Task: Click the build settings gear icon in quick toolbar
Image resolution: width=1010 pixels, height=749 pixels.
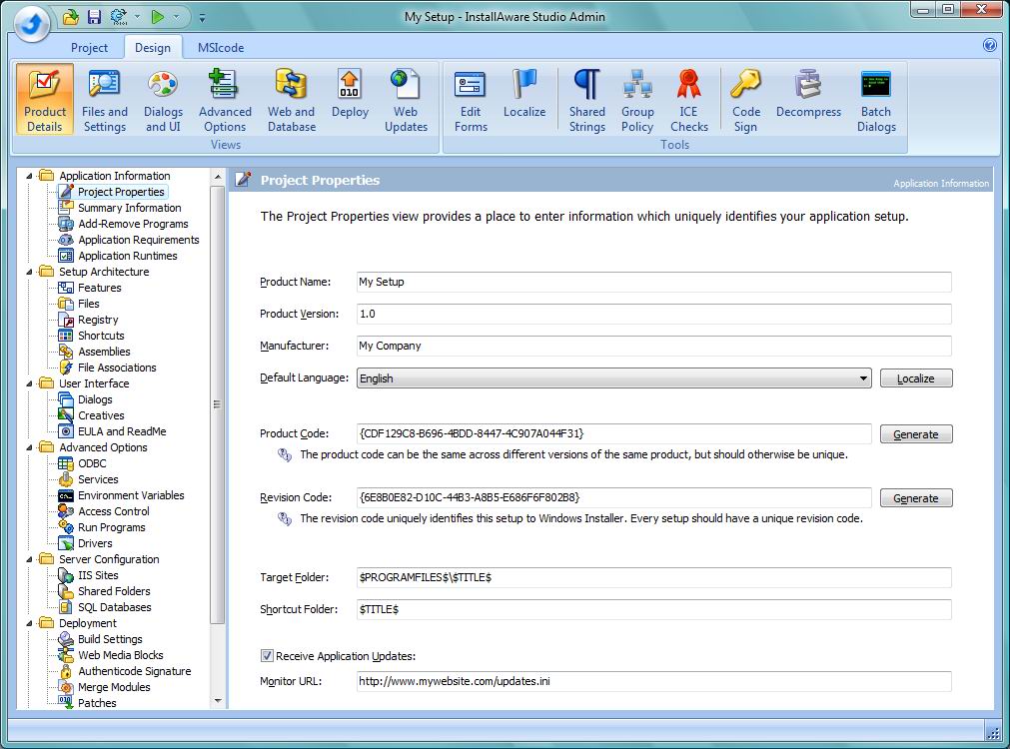Action: click(x=119, y=17)
